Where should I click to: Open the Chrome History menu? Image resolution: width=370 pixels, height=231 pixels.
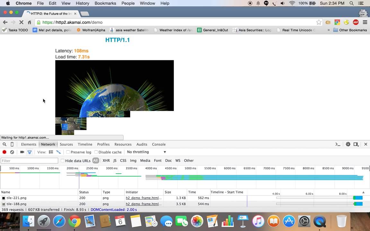tap(82, 3)
